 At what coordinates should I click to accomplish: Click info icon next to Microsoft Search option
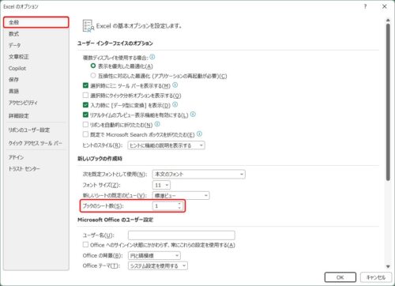[199, 134]
